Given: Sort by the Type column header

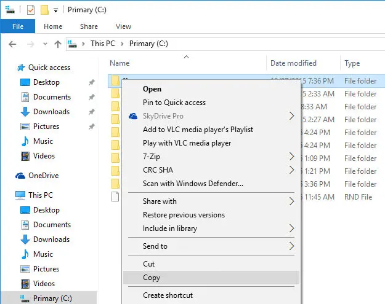Looking at the screenshot, I should 352,63.
